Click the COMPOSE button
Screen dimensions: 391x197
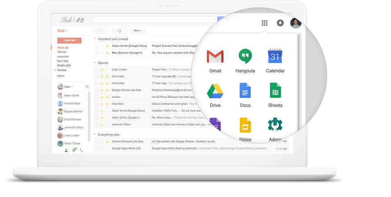69,40
